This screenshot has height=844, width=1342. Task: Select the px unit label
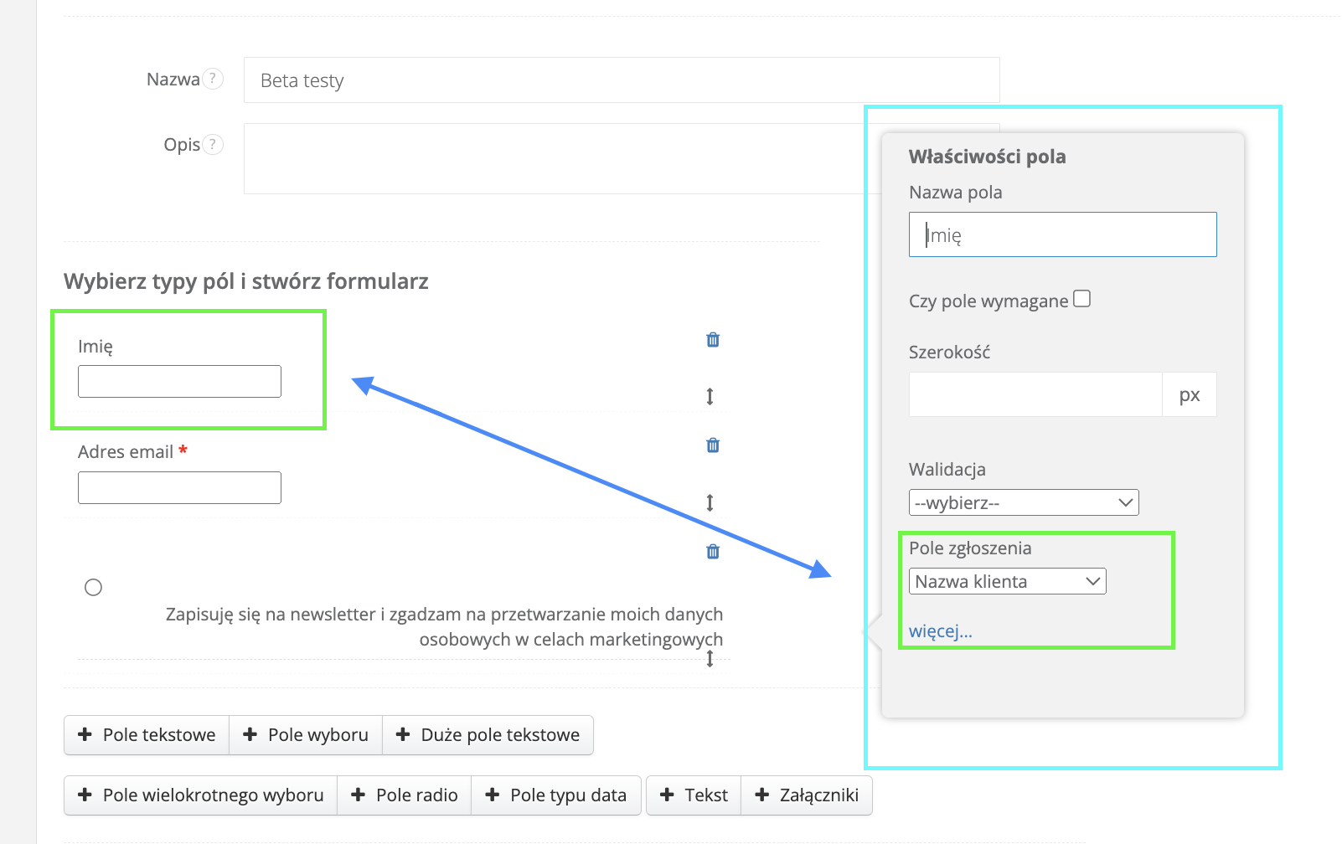tap(1190, 394)
